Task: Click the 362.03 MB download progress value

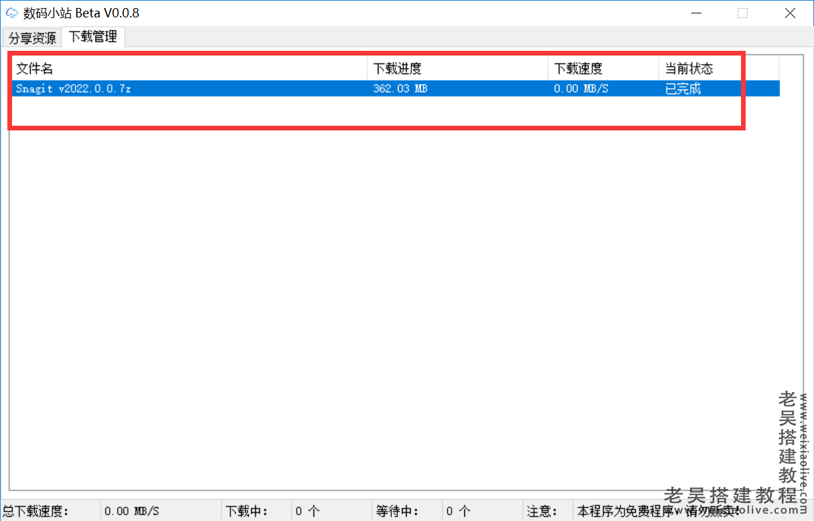Action: coord(400,88)
